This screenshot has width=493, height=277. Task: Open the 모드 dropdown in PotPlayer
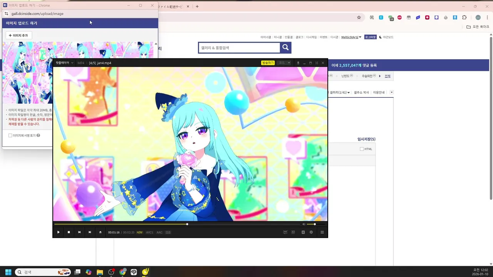[x=284, y=63]
